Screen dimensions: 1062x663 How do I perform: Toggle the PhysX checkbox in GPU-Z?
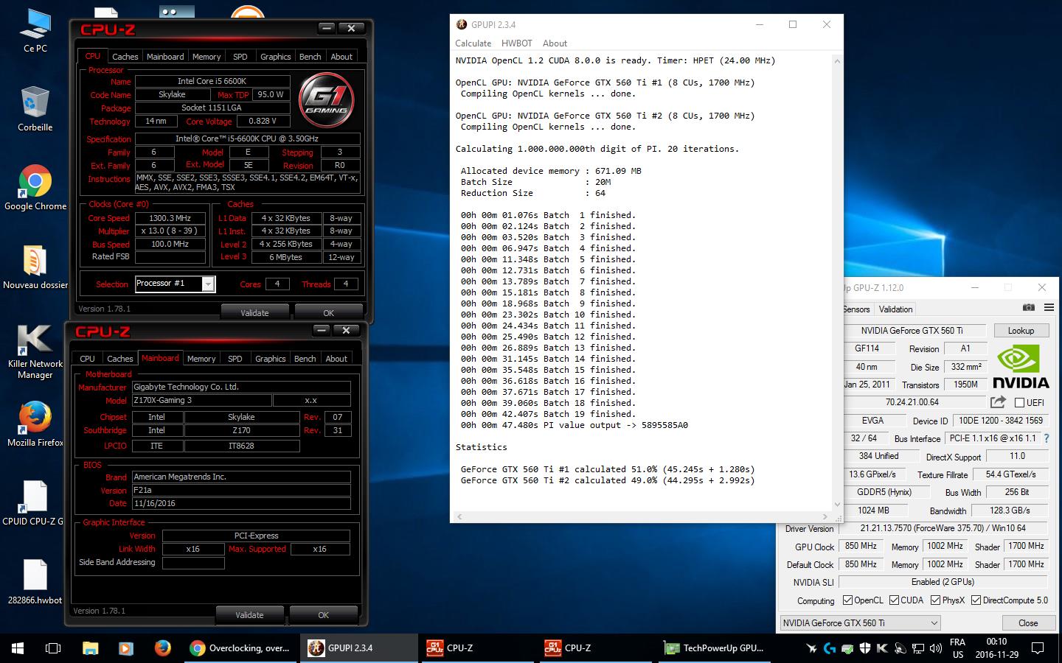pyautogui.click(x=935, y=600)
